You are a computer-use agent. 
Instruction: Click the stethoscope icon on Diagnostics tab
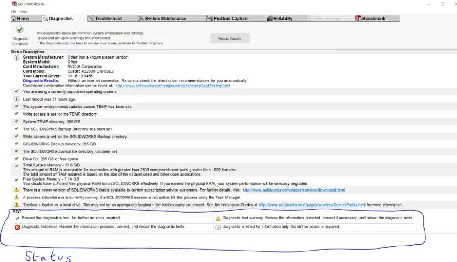click(x=45, y=18)
